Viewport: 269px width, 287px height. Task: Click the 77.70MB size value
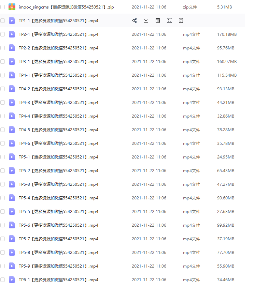pos(226,253)
